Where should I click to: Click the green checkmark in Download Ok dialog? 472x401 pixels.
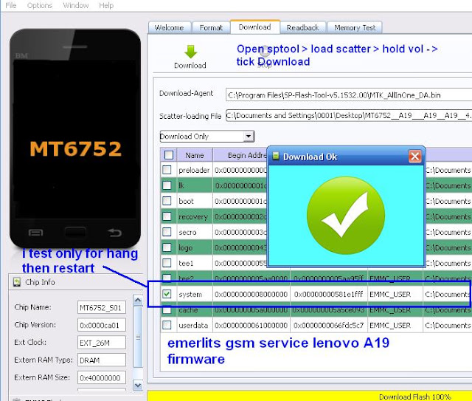pos(346,216)
